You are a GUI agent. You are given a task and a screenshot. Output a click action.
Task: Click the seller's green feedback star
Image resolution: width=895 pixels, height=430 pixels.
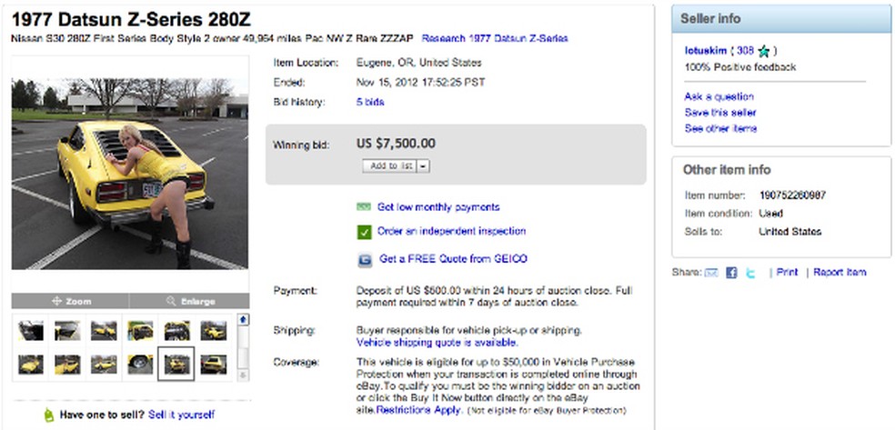pos(766,51)
